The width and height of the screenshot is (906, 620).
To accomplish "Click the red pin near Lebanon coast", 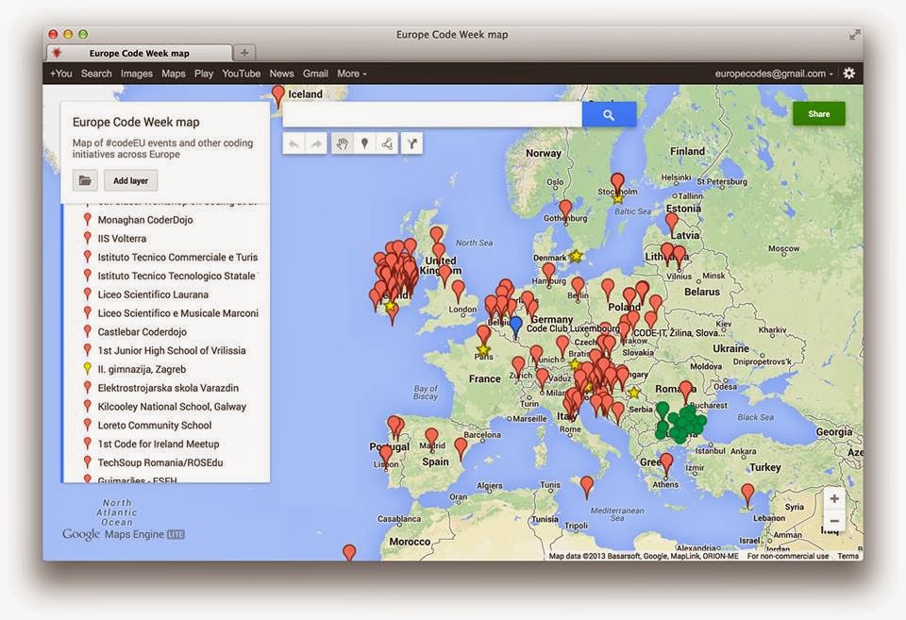I will (747, 495).
